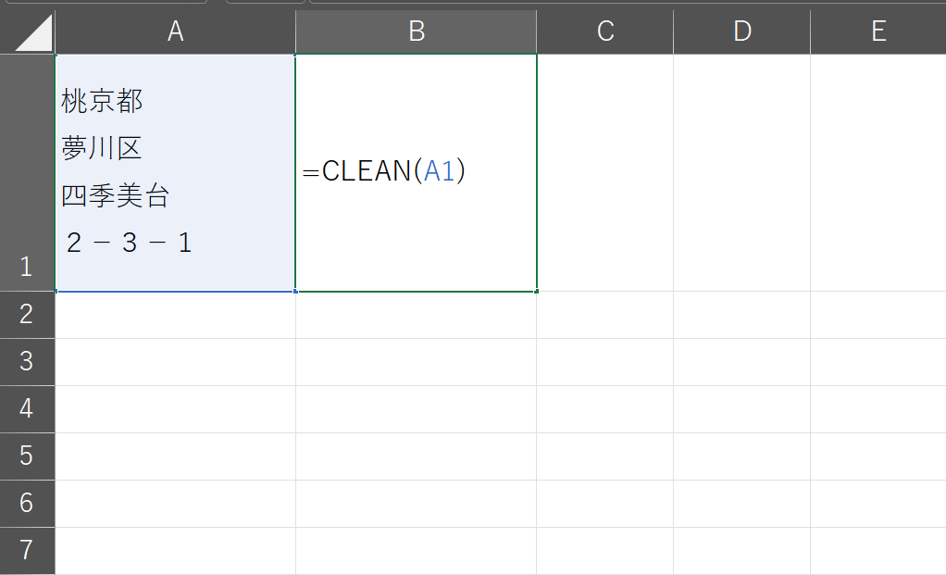Select empty cell A2
The height and width of the screenshot is (575, 946).
175,315
